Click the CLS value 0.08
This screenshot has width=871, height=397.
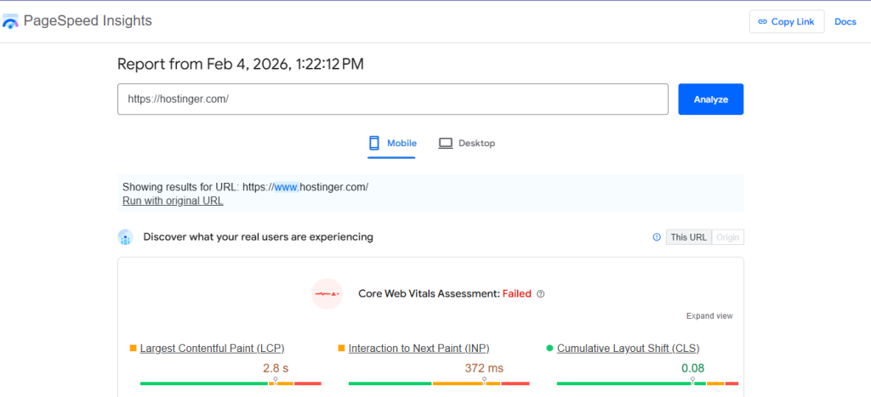[692, 368]
